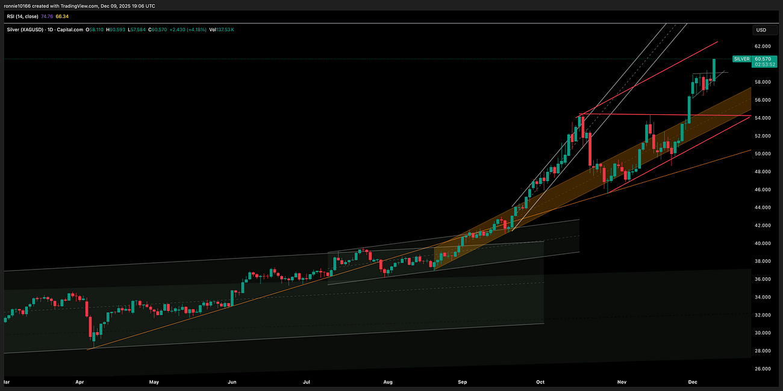Click the teal SILVER price label flag
Image resolution: width=783 pixels, height=391 pixels.
pos(741,59)
